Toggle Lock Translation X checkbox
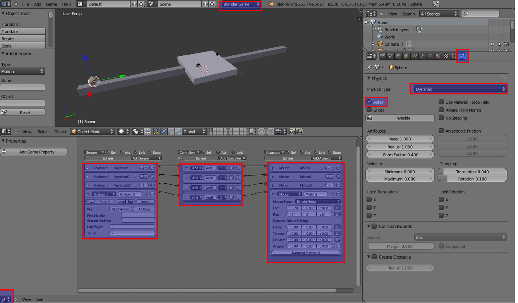The height and width of the screenshot is (303, 518). tap(369, 199)
